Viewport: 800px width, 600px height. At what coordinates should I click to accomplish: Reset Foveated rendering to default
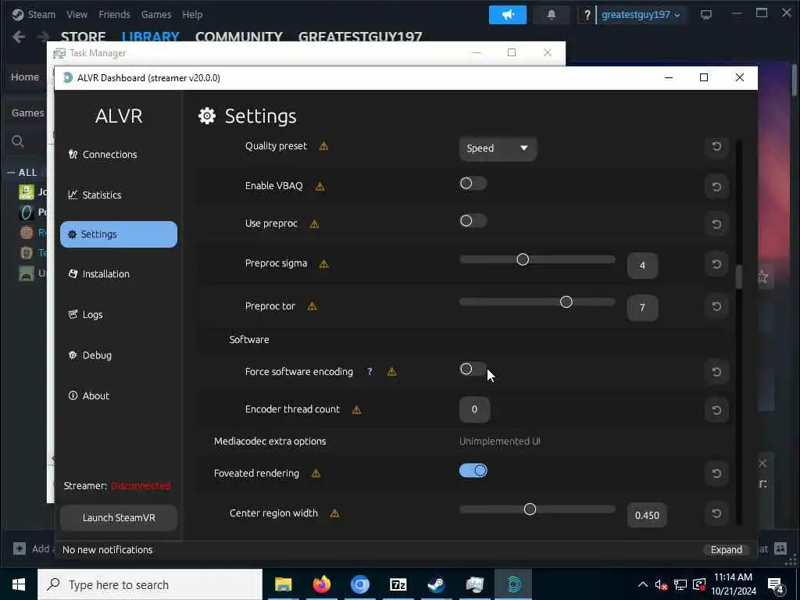[x=716, y=473]
